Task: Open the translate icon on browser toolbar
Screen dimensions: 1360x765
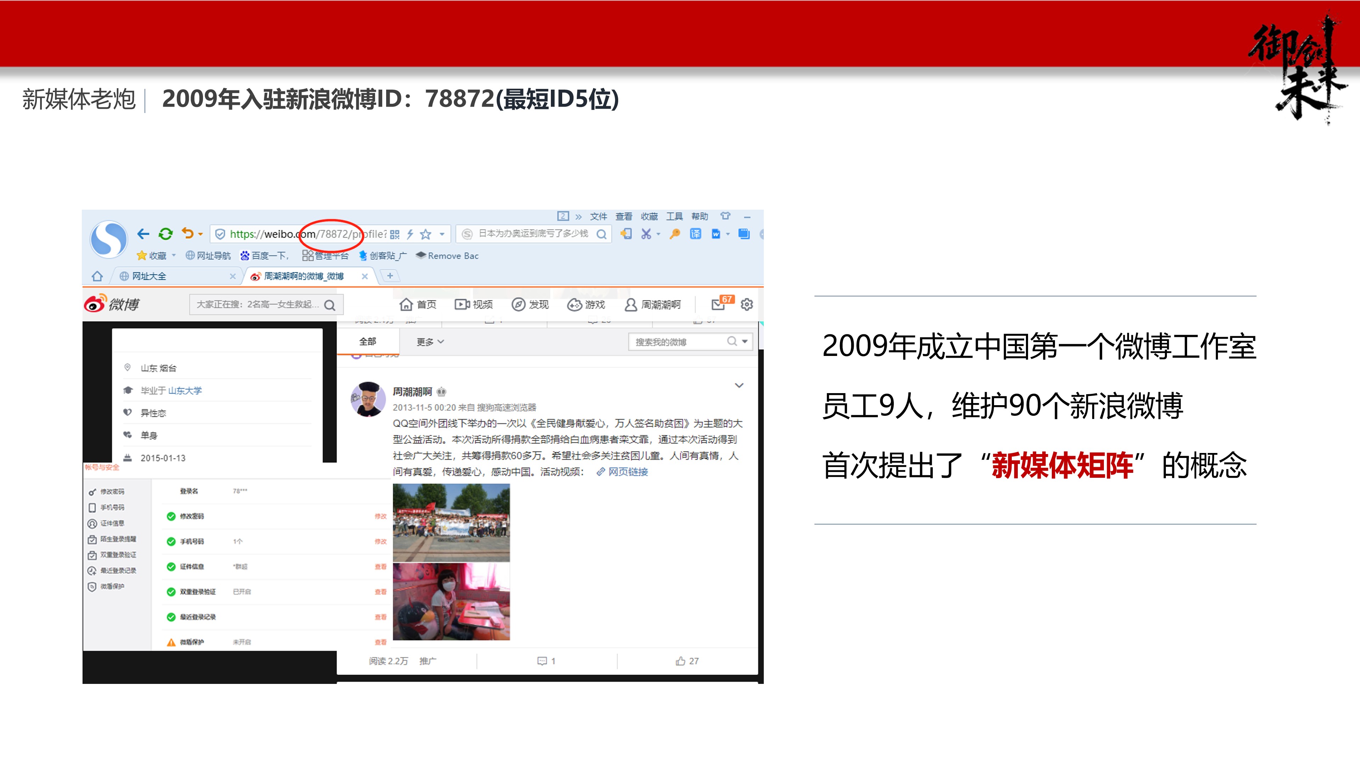Action: [x=695, y=234]
